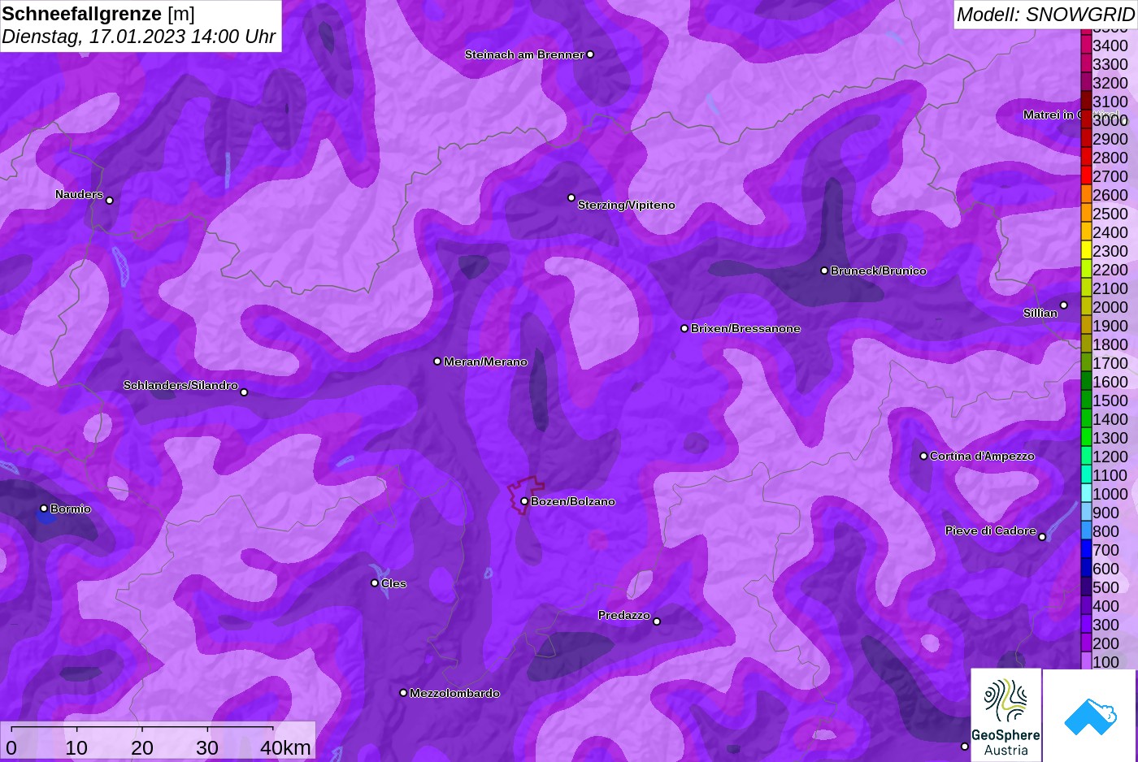Screen dimensions: 1138x762
Task: Click the '20' scale bar tick label
Action: (x=142, y=747)
